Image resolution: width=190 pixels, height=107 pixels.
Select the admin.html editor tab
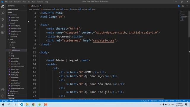35,6
